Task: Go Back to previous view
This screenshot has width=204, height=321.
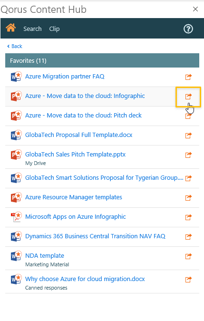Action: (x=15, y=46)
